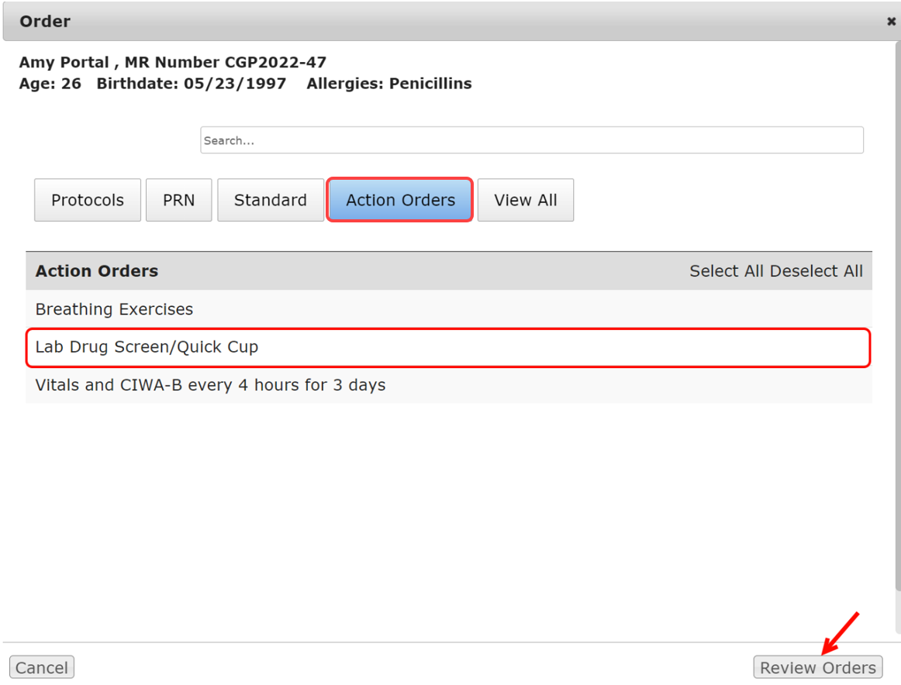Click Select All in Action Orders header
The width and height of the screenshot is (901, 685).
tap(727, 271)
